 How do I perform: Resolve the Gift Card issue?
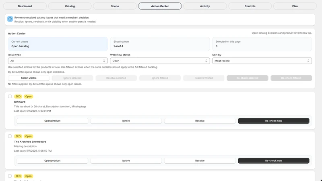point(200,121)
